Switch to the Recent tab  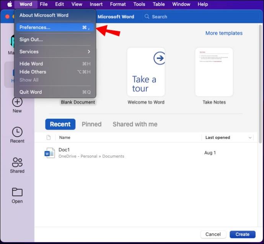click(60, 124)
